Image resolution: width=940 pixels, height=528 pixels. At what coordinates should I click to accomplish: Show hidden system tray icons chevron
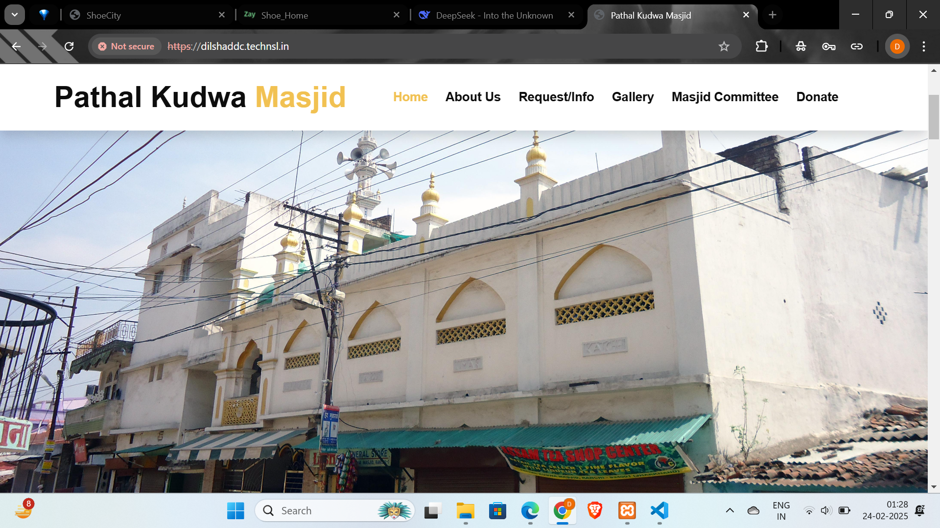click(x=729, y=510)
